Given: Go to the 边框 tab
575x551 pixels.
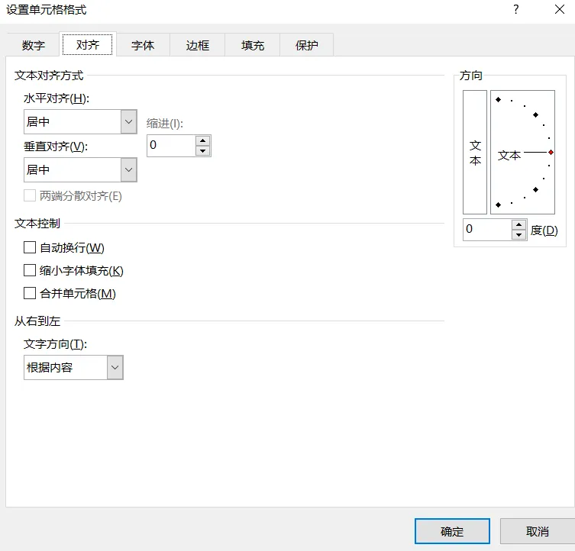Looking at the screenshot, I should click(198, 45).
